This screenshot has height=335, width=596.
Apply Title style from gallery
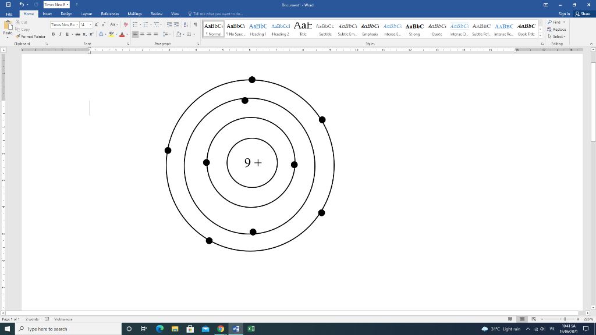tap(303, 29)
